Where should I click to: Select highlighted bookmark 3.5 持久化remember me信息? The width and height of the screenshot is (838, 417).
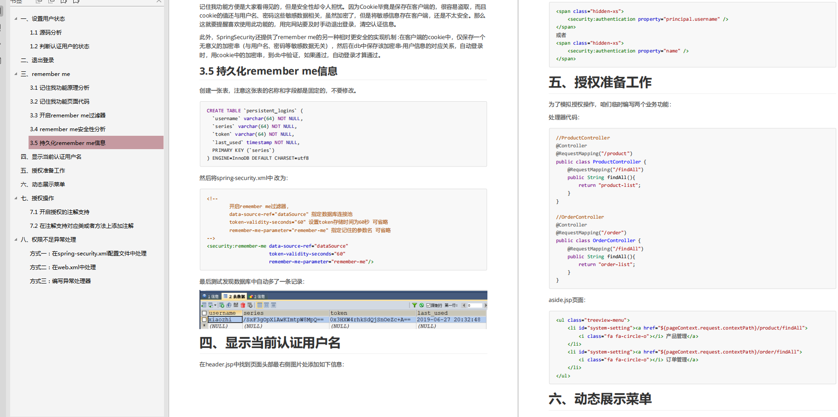96,143
